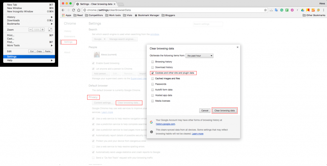
Task: Reload the page with the refresh icon
Action: click(73, 10)
